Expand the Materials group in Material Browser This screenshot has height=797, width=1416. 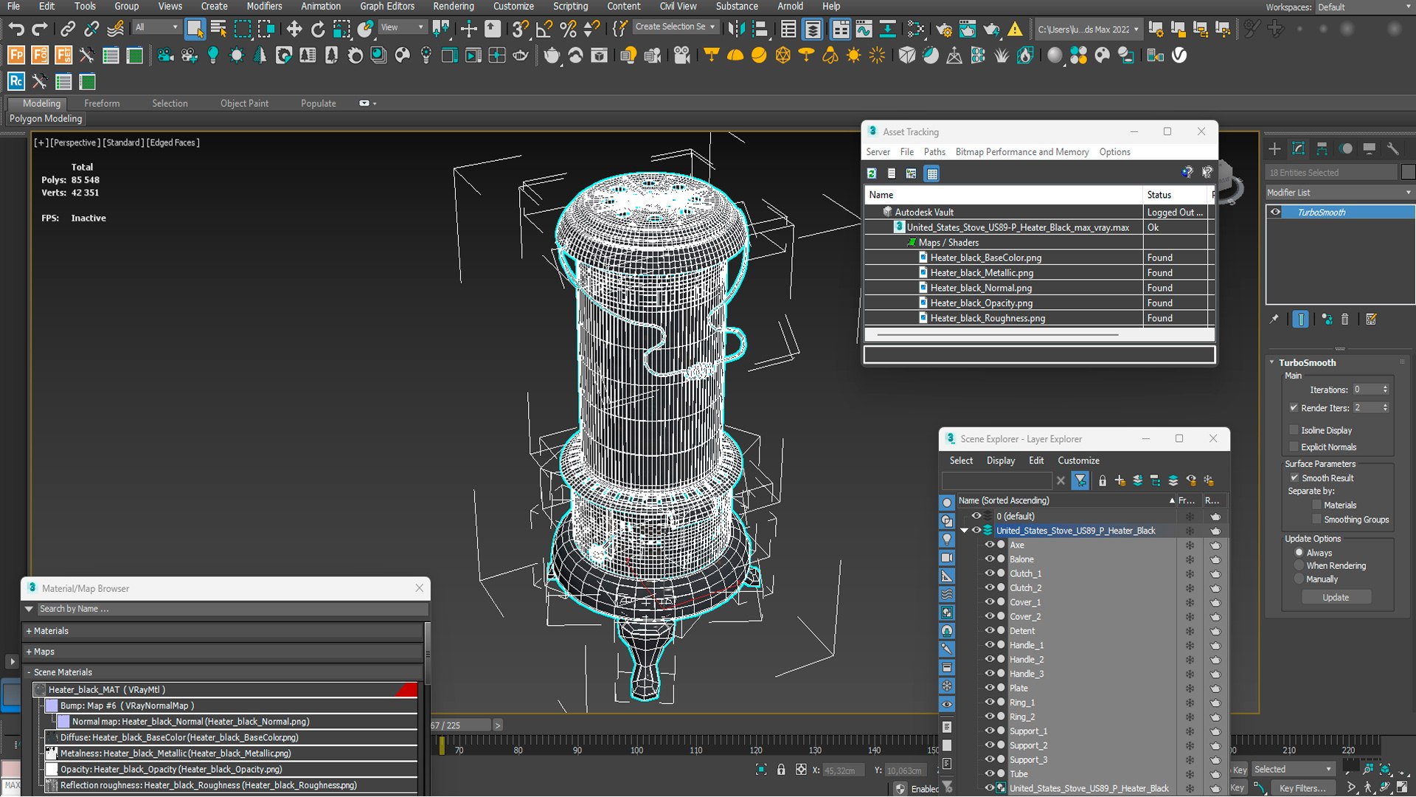tap(29, 631)
